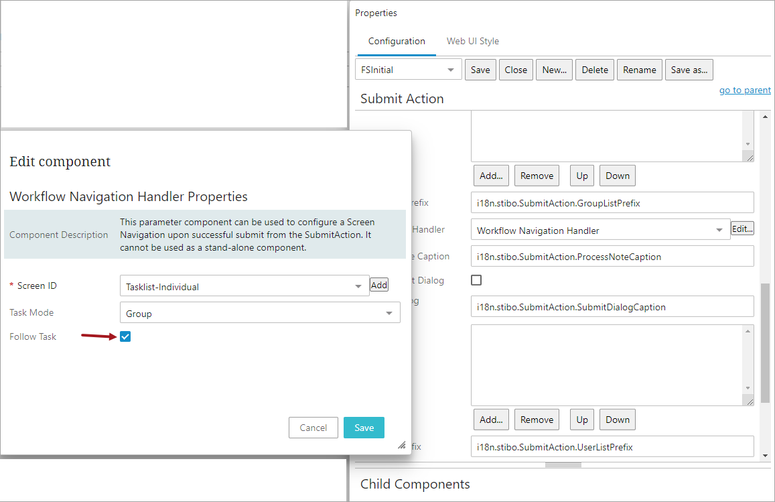Image resolution: width=775 pixels, height=502 pixels.
Task: Enable the Dialog checkbox in Submit Action
Action: 476,280
